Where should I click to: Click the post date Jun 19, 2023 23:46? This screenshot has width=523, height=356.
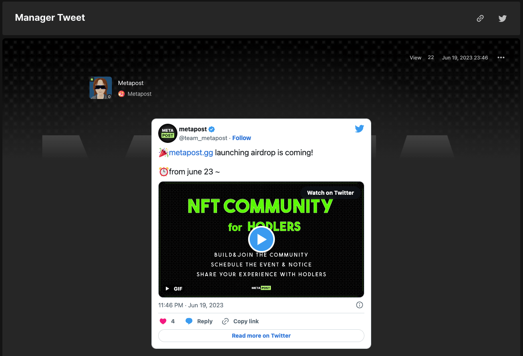coord(465,57)
